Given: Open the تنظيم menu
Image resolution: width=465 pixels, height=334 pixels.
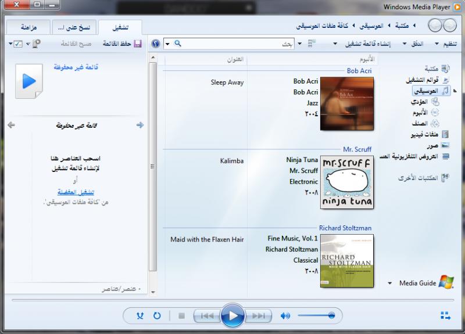Looking at the screenshot, I should tap(446, 44).
